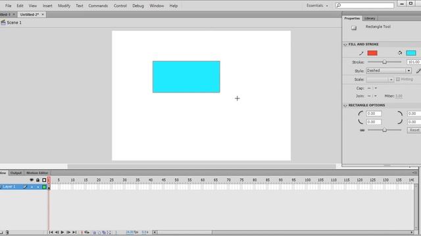Toggle the Loop playback icon
This screenshot has height=236, width=421.
pyautogui.click(x=87, y=232)
